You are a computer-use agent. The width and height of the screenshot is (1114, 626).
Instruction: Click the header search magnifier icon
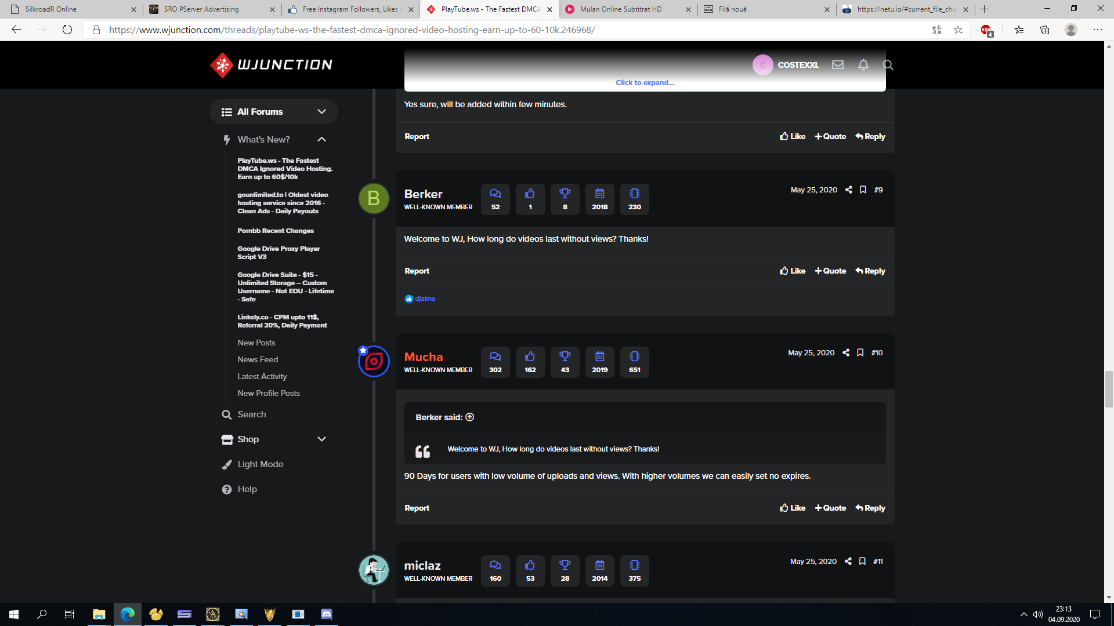[888, 65]
